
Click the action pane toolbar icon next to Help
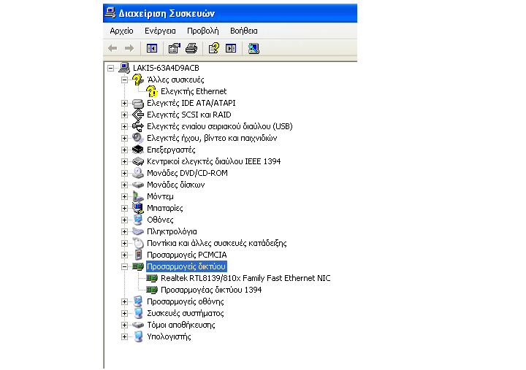(x=231, y=49)
